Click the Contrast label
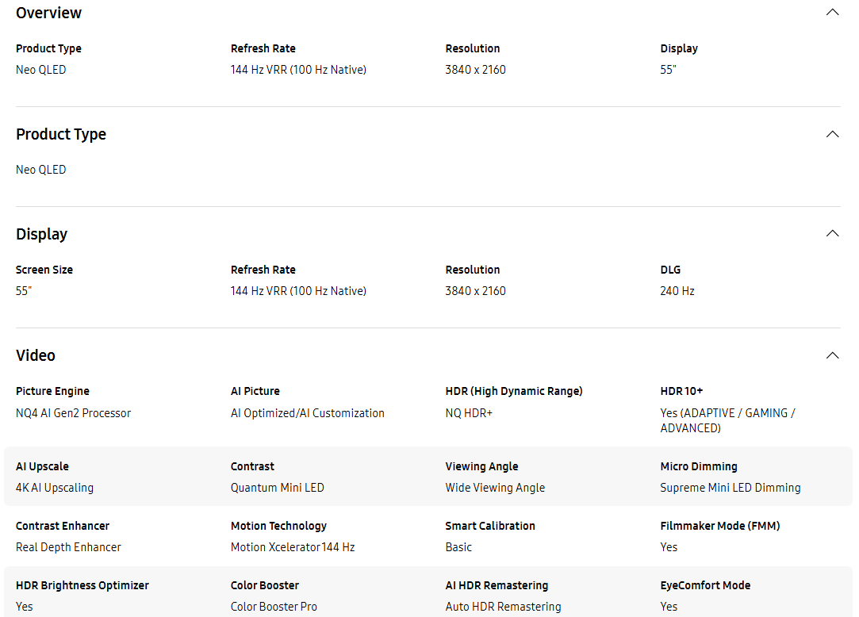The image size is (859, 617). click(x=252, y=466)
